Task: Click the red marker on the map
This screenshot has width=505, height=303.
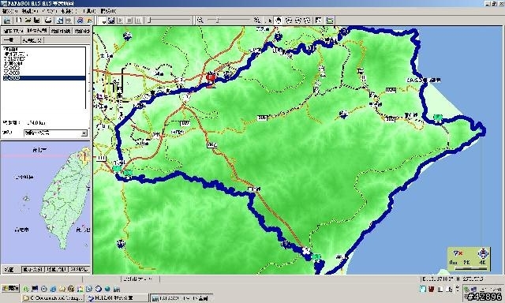Action: [211, 77]
